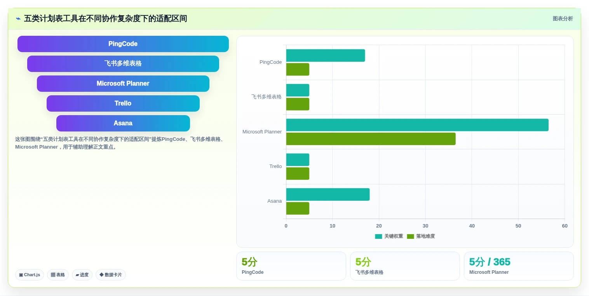The height and width of the screenshot is (296, 589).
Task: Click Microsoft Planner's green 落地难度 bar
Action: coord(371,139)
